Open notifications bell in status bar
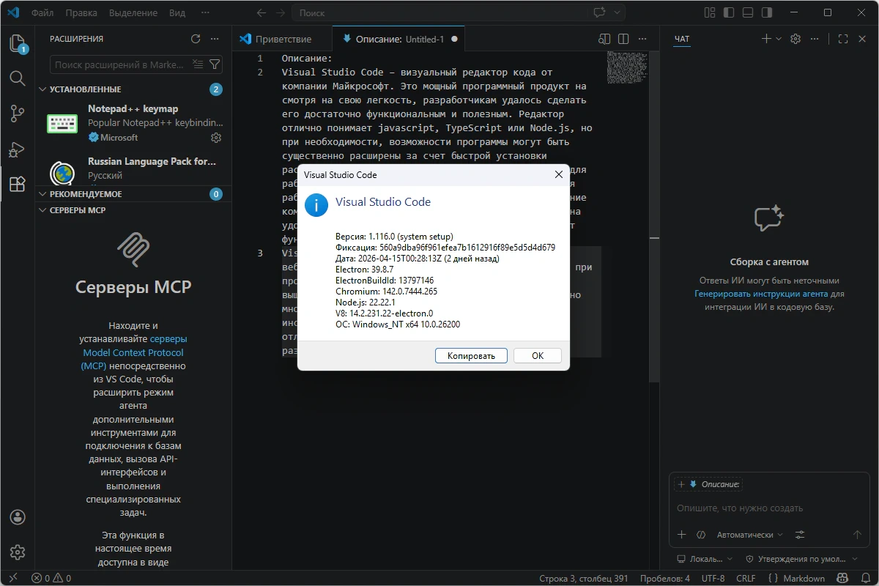Viewport: 879px width, 586px height. click(x=864, y=579)
